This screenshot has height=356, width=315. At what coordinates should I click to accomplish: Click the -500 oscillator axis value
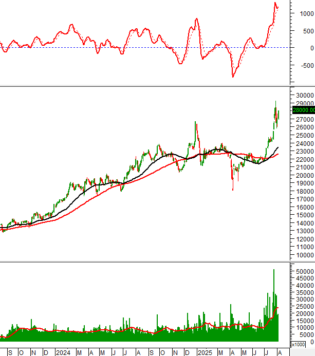[307, 65]
